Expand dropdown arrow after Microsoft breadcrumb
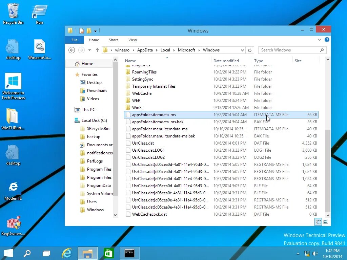The image size is (347, 260). 199,50
